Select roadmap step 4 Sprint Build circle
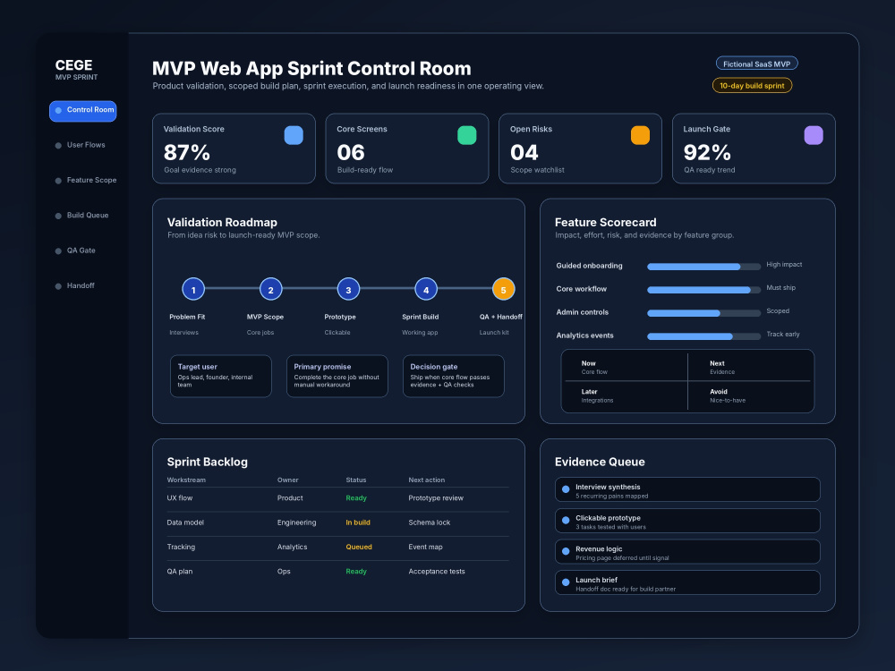895x671 pixels. (x=426, y=289)
